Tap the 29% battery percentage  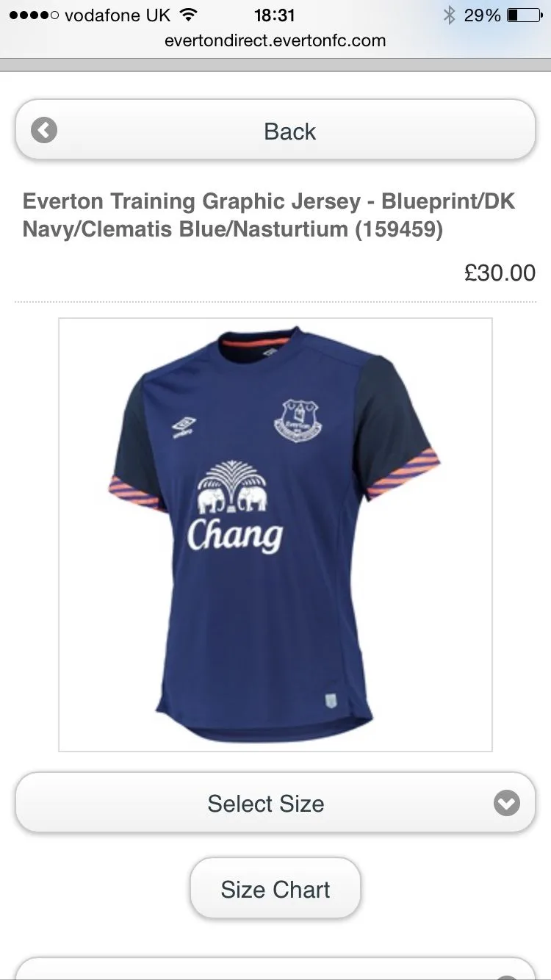pyautogui.click(x=482, y=15)
